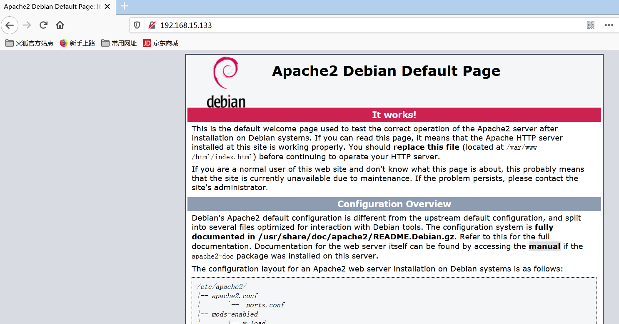The width and height of the screenshot is (619, 324).
Task: Go back to the previous page
Action: click(x=10, y=25)
